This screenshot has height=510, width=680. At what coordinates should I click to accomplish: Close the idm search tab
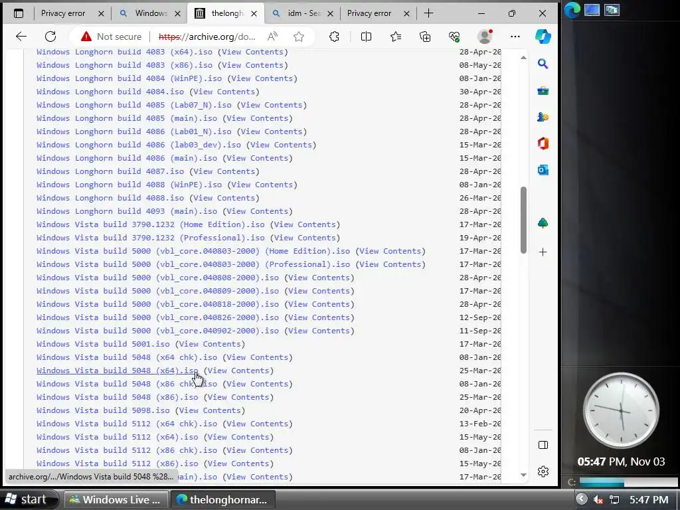coord(330,14)
